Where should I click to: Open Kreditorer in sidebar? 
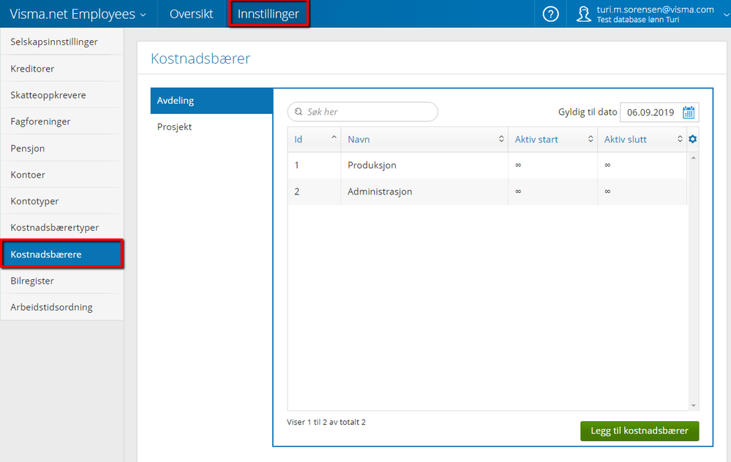pos(62,69)
